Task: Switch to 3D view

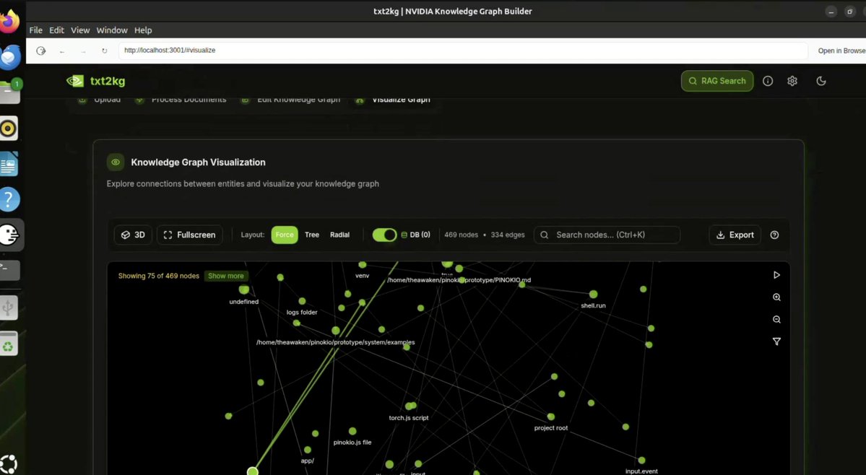Action: (133, 235)
